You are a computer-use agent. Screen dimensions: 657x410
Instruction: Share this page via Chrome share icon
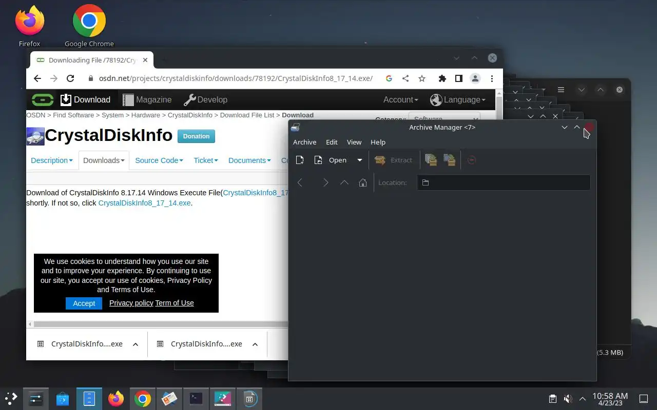405,78
